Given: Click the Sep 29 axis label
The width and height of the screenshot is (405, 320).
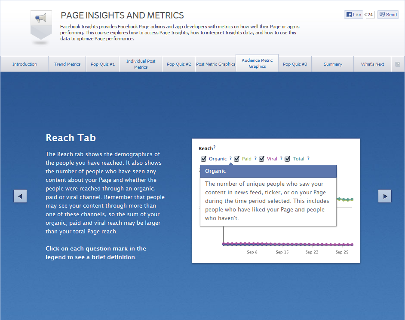Looking at the screenshot, I should tap(342, 252).
